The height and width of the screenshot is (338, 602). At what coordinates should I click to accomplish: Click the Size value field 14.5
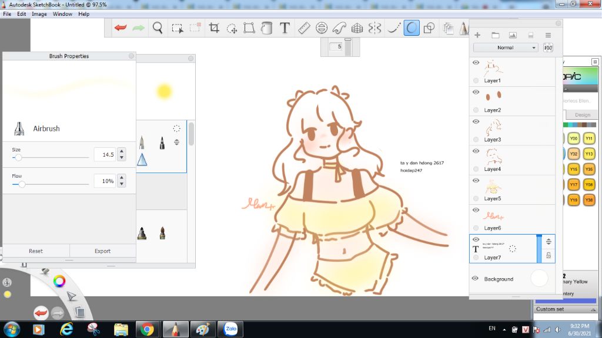(x=105, y=154)
